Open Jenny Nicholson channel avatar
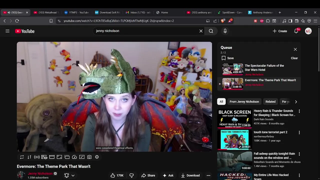 21,175
